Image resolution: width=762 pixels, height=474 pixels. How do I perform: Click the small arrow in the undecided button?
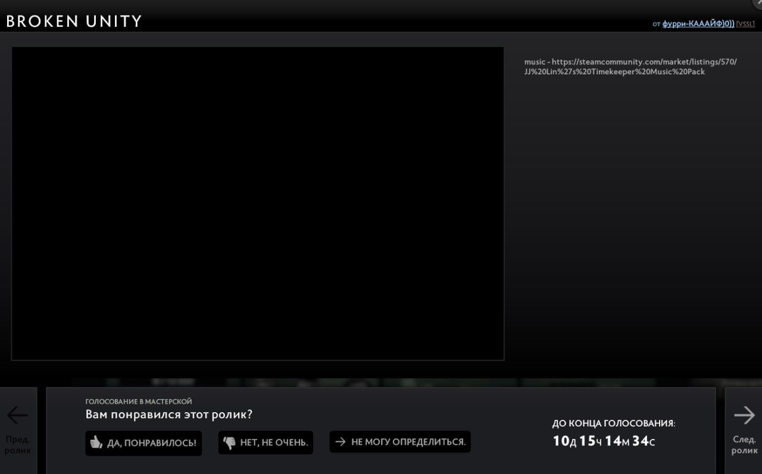(x=341, y=442)
